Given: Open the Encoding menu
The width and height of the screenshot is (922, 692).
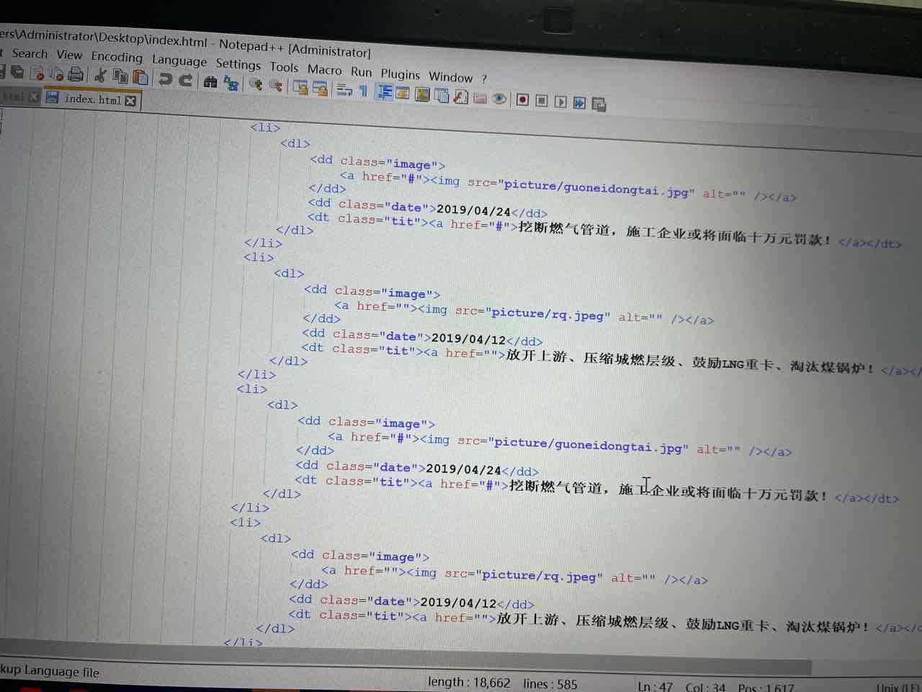Looking at the screenshot, I should (116, 57).
